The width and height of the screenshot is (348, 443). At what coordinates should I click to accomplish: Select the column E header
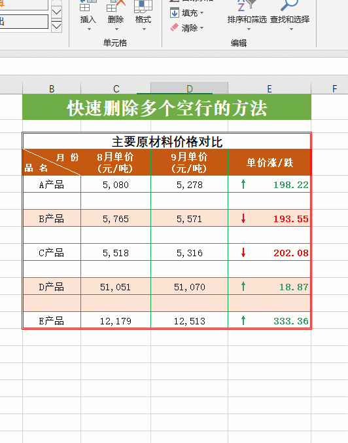pos(270,88)
